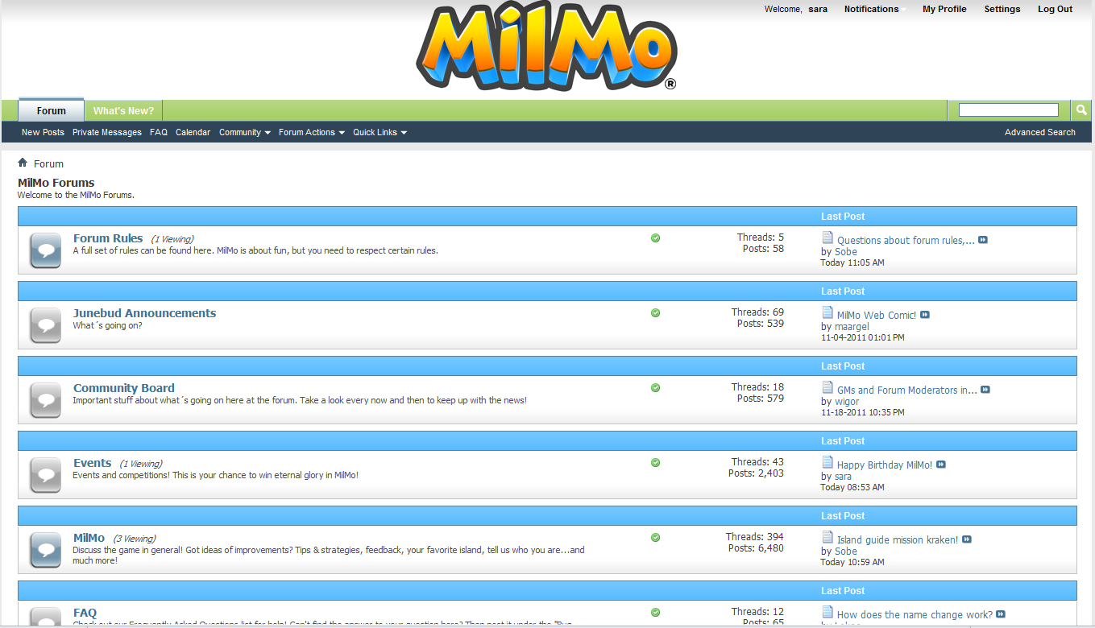Click the document icon next to Happy Birthday MilMo!
Image resolution: width=1095 pixels, height=628 pixels.
[x=827, y=465]
